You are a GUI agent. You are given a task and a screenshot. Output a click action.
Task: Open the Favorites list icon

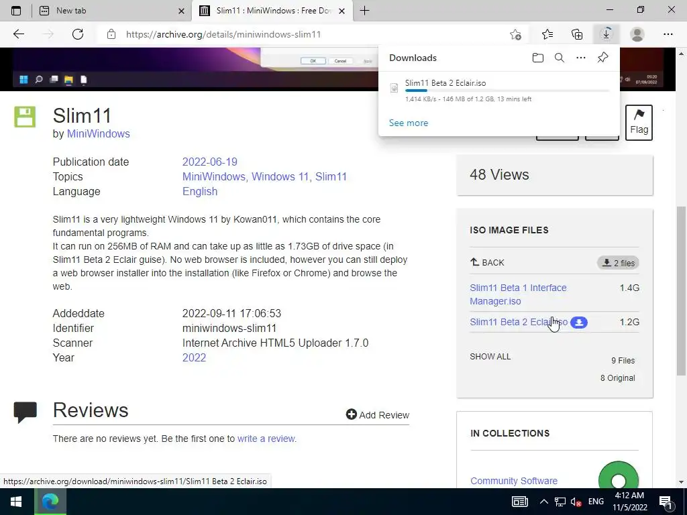(x=547, y=34)
